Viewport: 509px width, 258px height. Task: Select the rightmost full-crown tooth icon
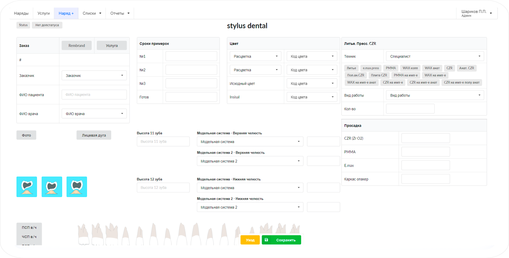pyautogui.click(x=77, y=187)
